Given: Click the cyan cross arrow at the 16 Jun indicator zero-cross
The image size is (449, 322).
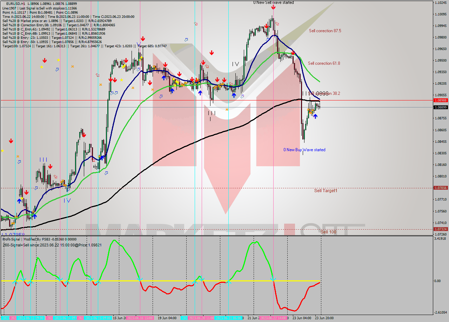Looking at the screenshot, I should tap(140, 279).
